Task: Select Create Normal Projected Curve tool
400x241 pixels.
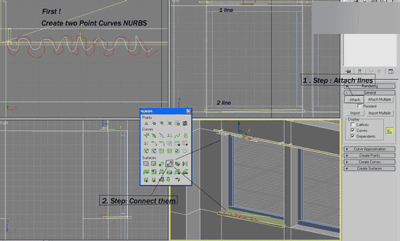Action: 146,151
